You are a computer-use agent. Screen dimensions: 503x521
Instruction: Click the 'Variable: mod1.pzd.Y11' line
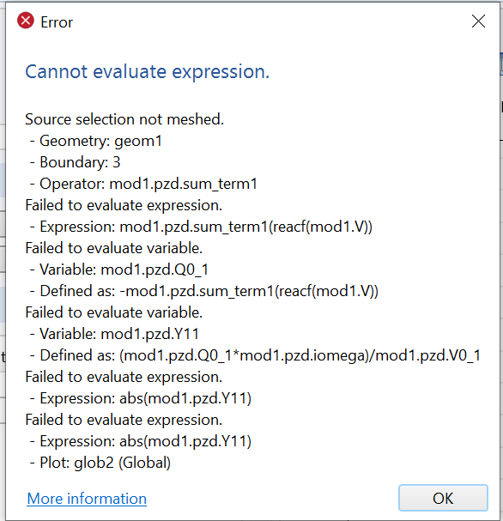114,334
